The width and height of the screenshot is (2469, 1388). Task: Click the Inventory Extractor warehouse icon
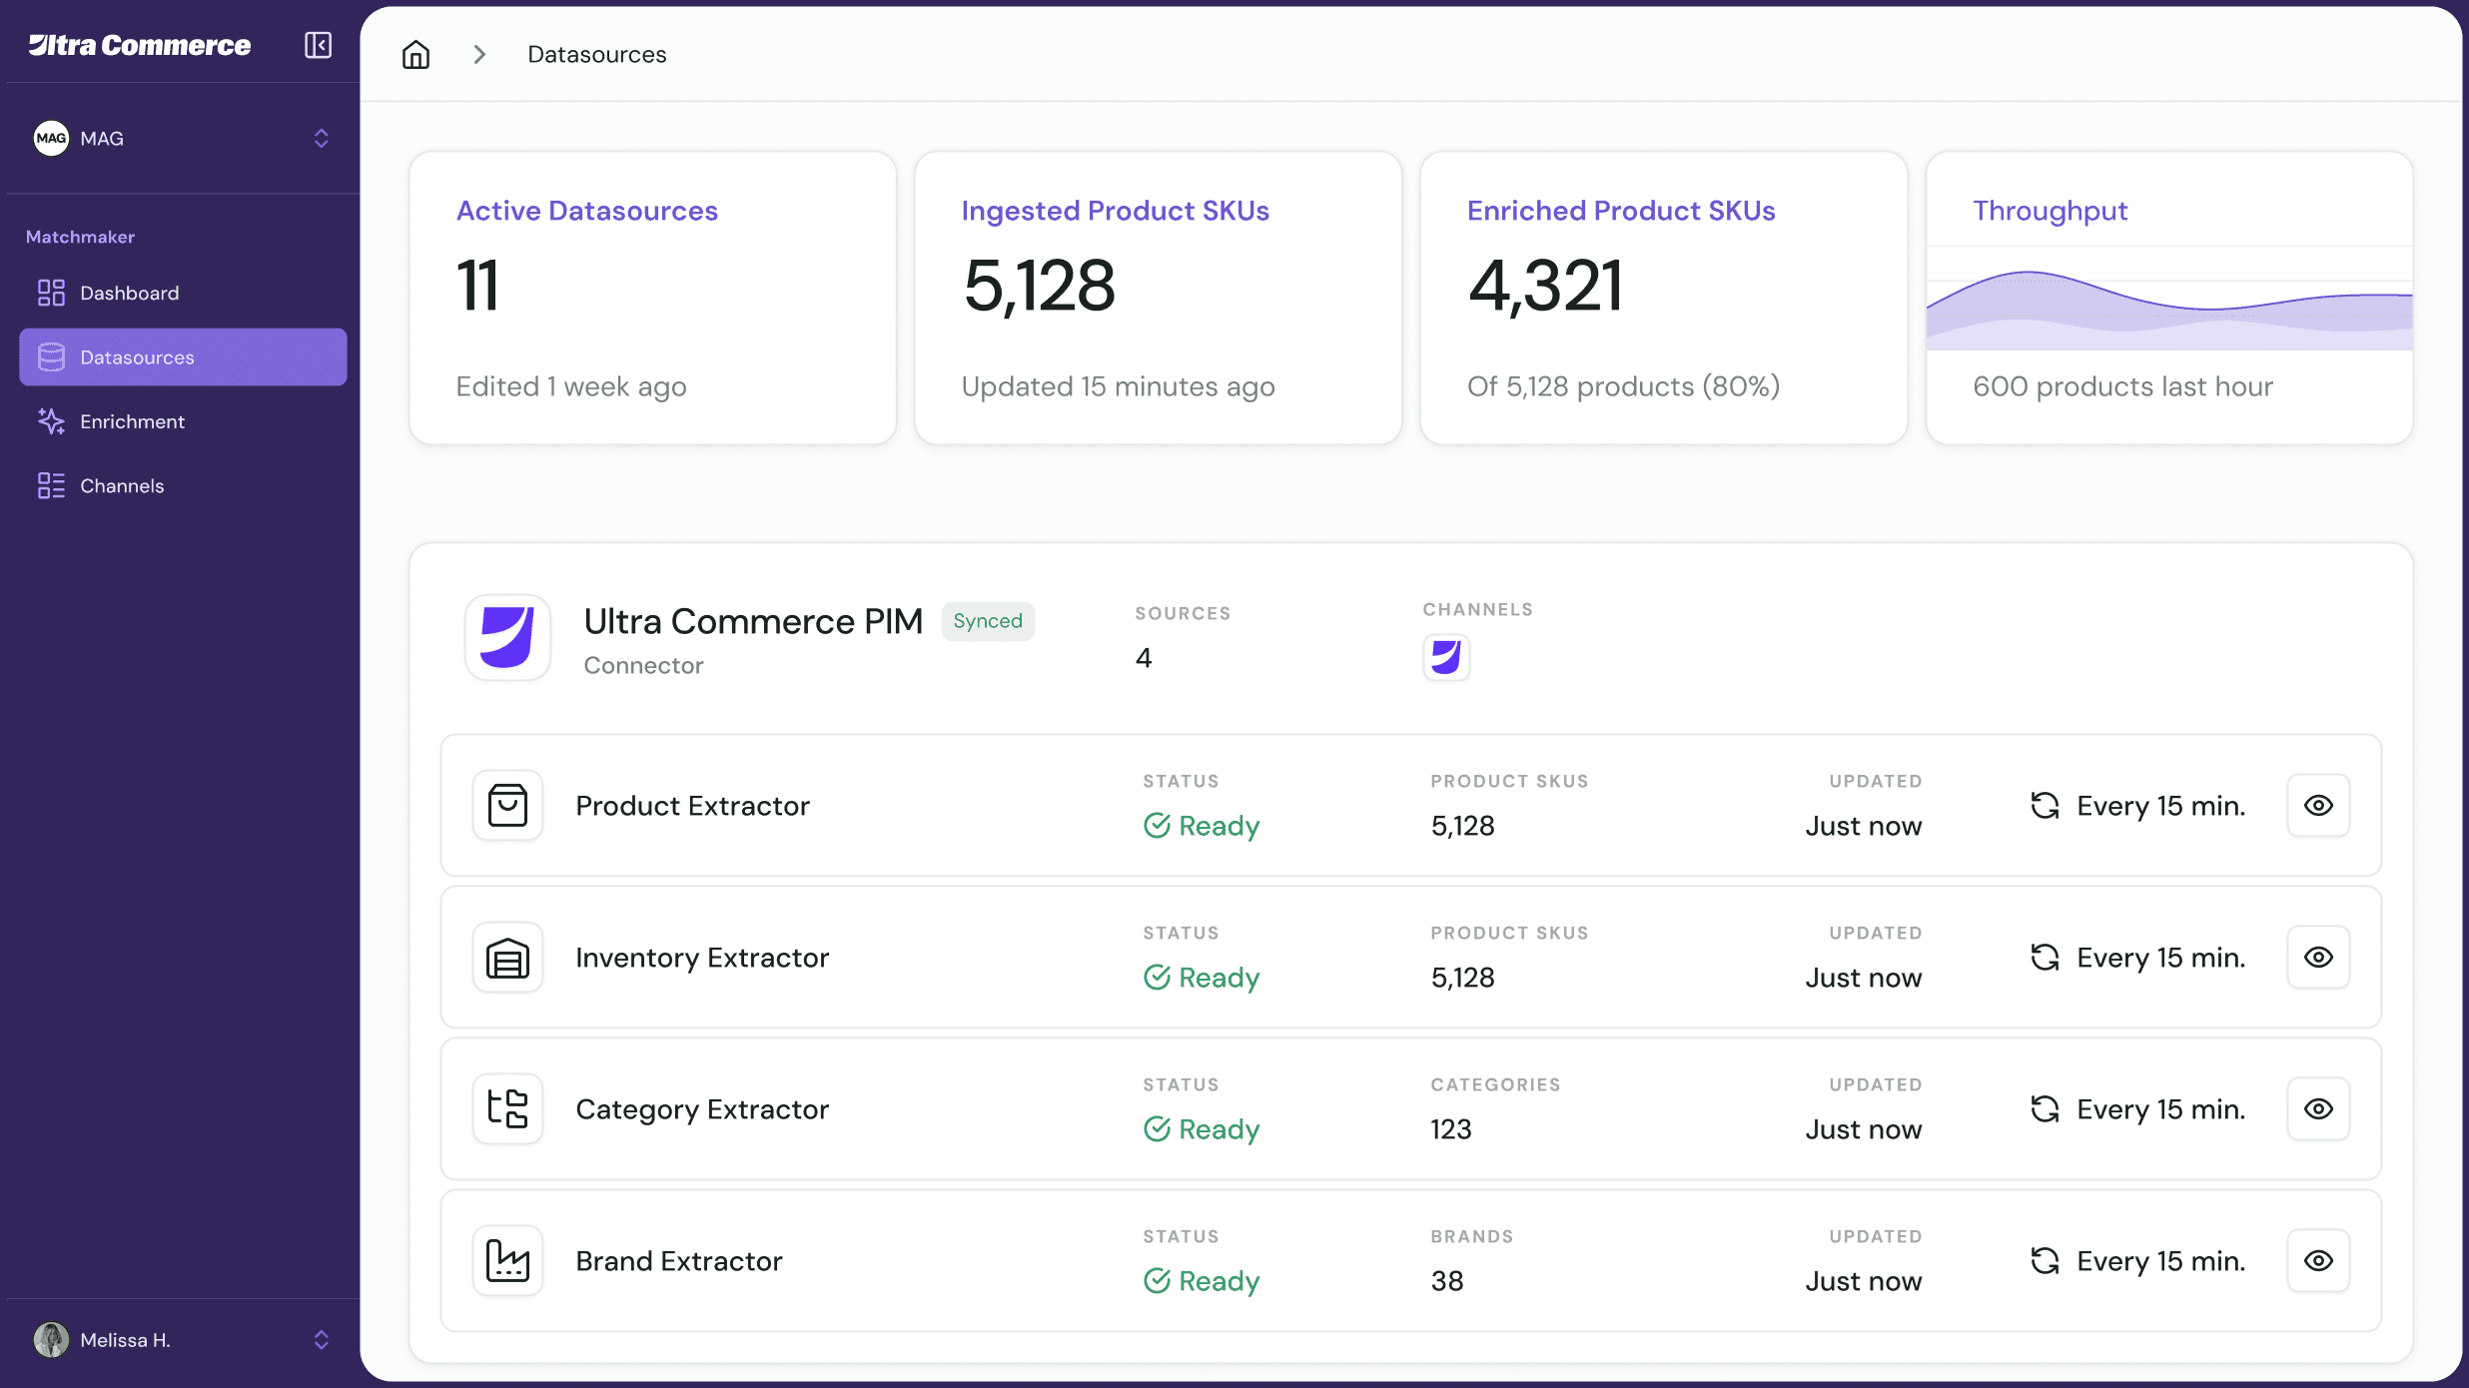coord(507,957)
